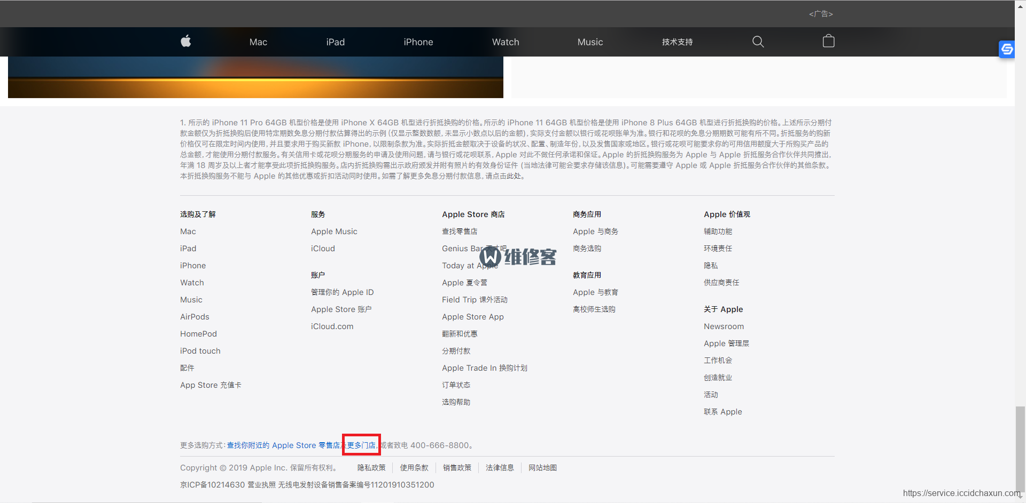Open 订单状态 link
The height and width of the screenshot is (503, 1026).
tap(456, 385)
